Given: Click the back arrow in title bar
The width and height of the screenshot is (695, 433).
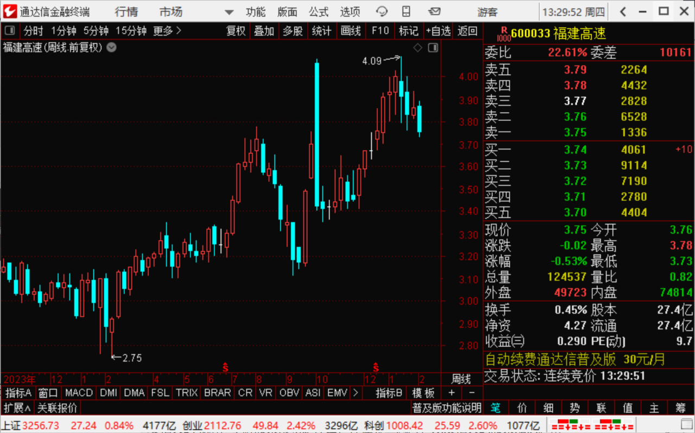Looking at the screenshot, I should pos(623,11).
